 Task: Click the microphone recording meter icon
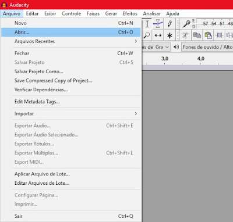[x=186, y=24]
